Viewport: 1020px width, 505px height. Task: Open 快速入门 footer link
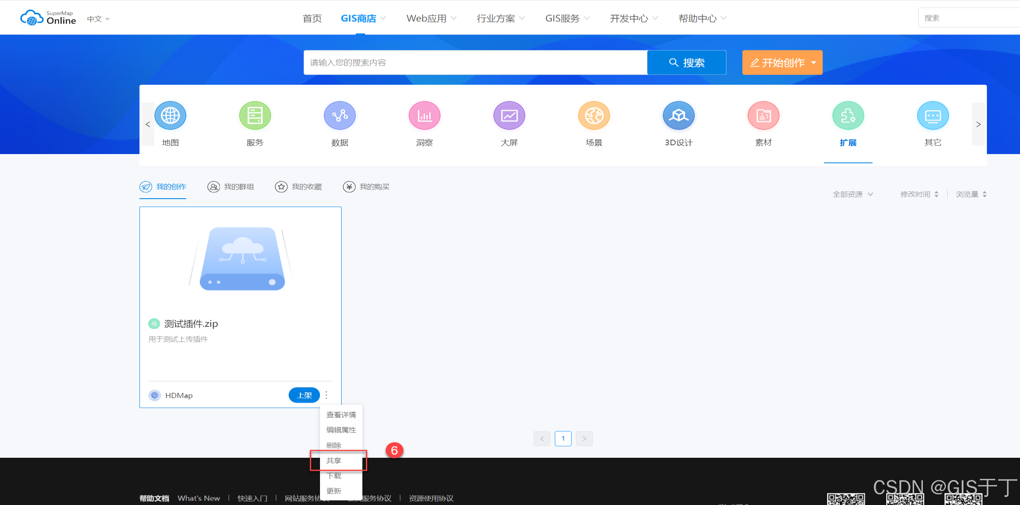[252, 498]
